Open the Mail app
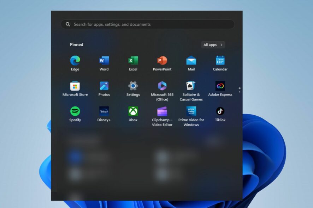Screen dimensions: 313x208 (x=191, y=63)
